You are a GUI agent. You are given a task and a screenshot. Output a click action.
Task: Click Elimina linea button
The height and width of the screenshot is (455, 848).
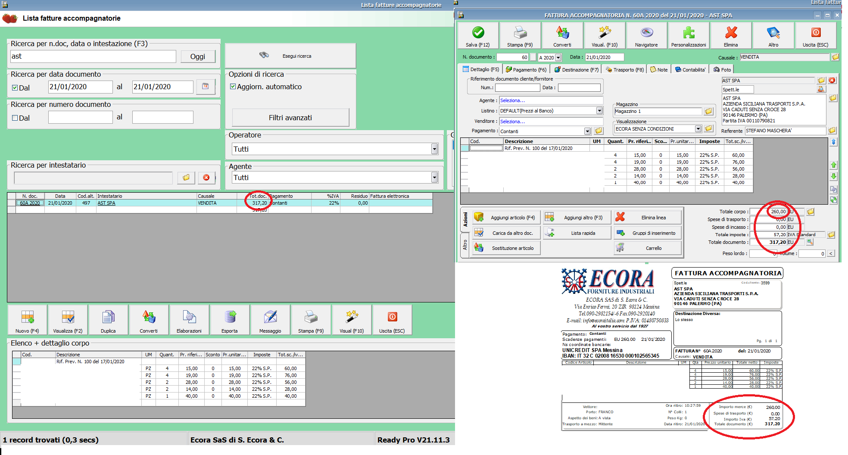coord(648,217)
